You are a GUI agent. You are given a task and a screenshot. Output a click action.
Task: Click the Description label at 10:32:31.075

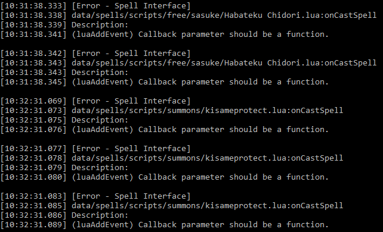click(x=100, y=120)
